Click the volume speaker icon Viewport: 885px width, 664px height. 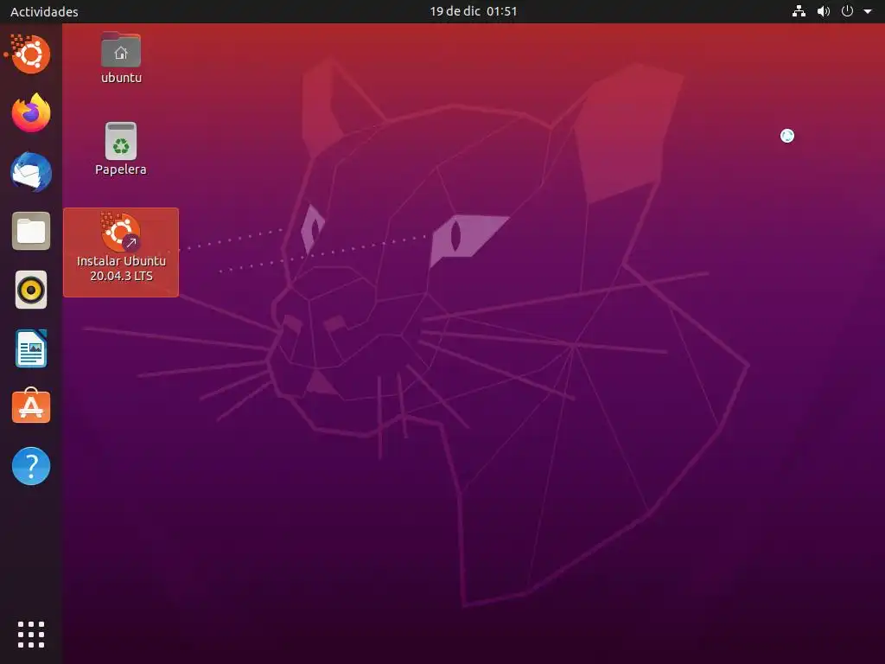tap(824, 11)
